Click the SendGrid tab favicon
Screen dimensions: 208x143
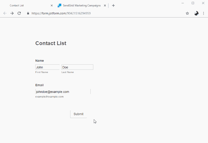coord(59,6)
